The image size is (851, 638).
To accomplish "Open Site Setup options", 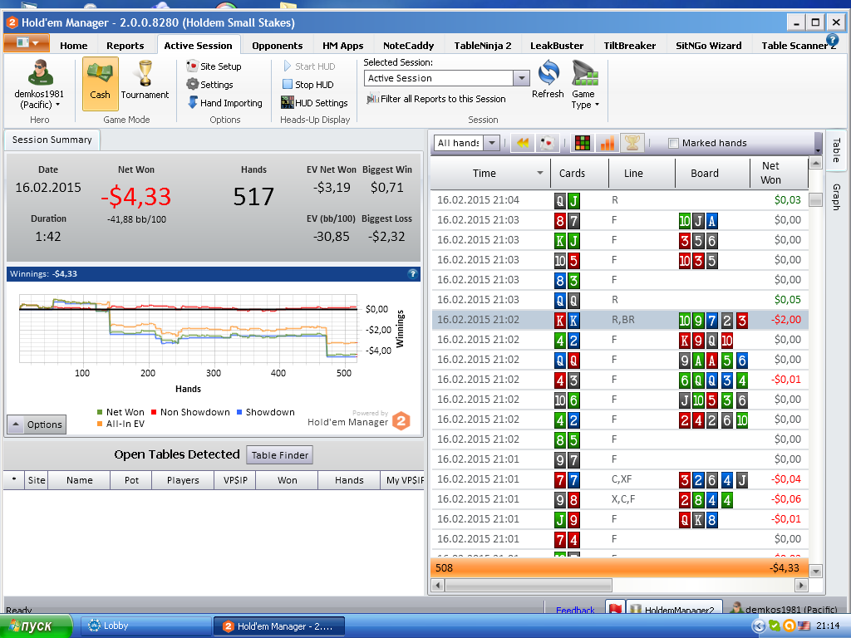I will (214, 66).
